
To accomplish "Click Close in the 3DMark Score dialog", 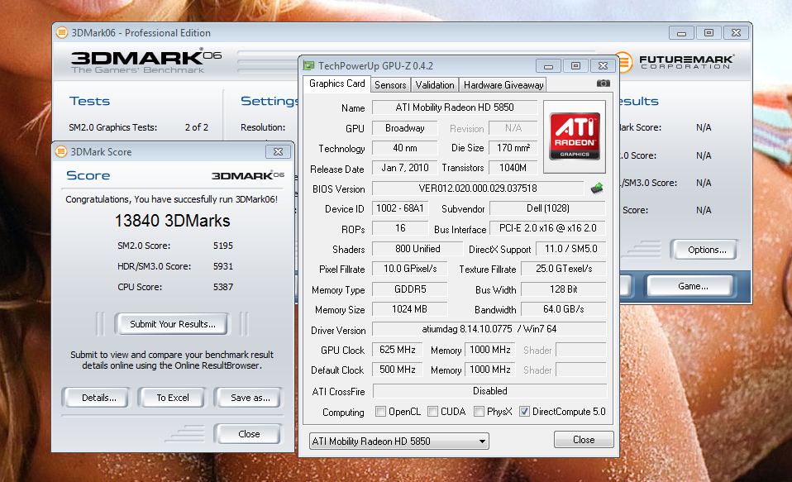I will (x=249, y=434).
